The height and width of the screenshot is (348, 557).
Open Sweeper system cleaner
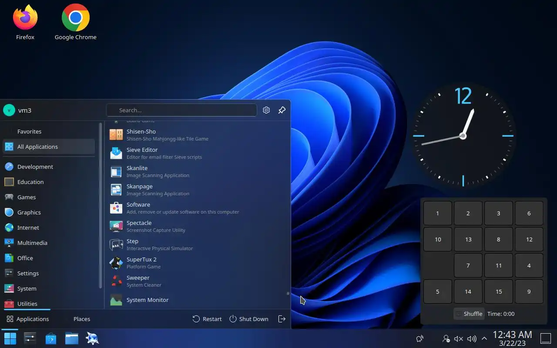pyautogui.click(x=197, y=281)
